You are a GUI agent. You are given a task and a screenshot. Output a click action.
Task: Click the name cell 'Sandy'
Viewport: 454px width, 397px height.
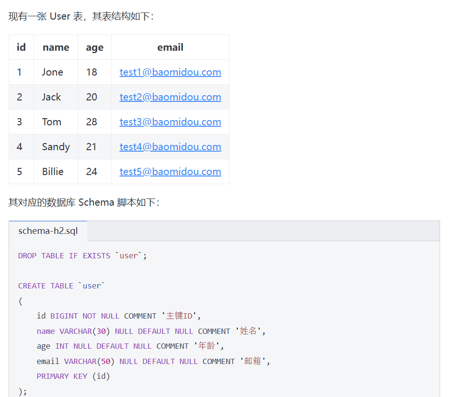tap(56, 147)
